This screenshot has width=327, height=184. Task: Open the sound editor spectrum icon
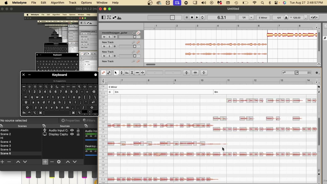click(x=119, y=17)
